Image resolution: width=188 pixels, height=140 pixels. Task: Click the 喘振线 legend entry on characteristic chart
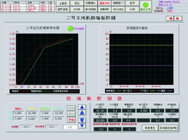20,91
